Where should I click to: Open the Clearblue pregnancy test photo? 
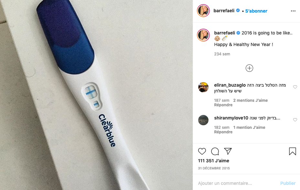pyautogui.click(x=96, y=95)
